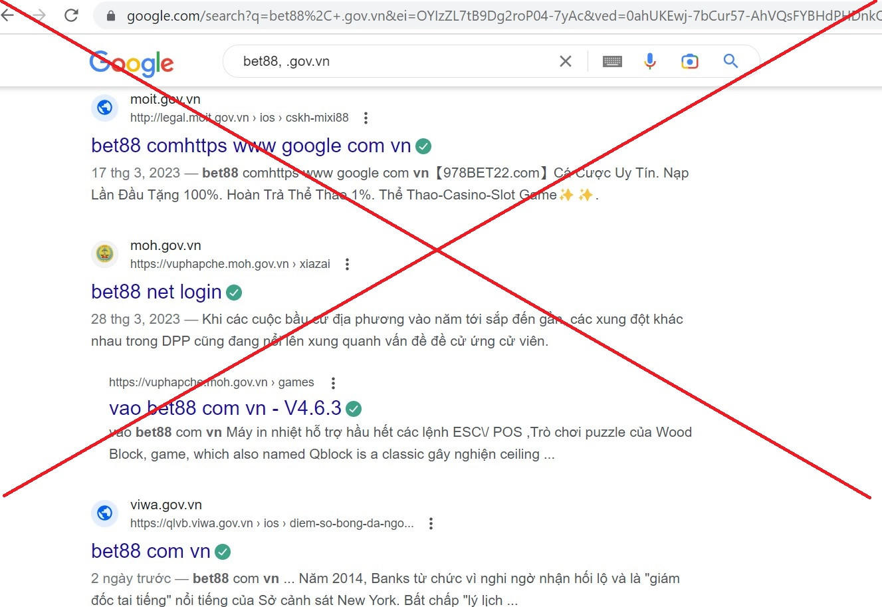Click the green verified badge beside 'bet88 net login'
The height and width of the screenshot is (607, 882).
(x=234, y=293)
